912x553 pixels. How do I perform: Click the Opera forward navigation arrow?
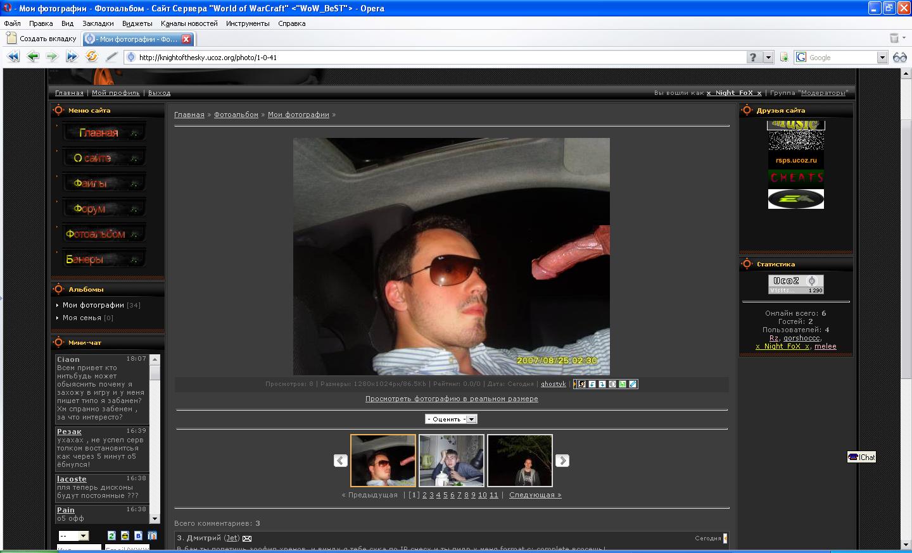[52, 57]
